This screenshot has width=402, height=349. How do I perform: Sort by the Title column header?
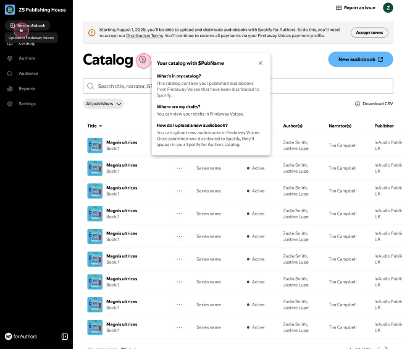pyautogui.click(x=94, y=126)
